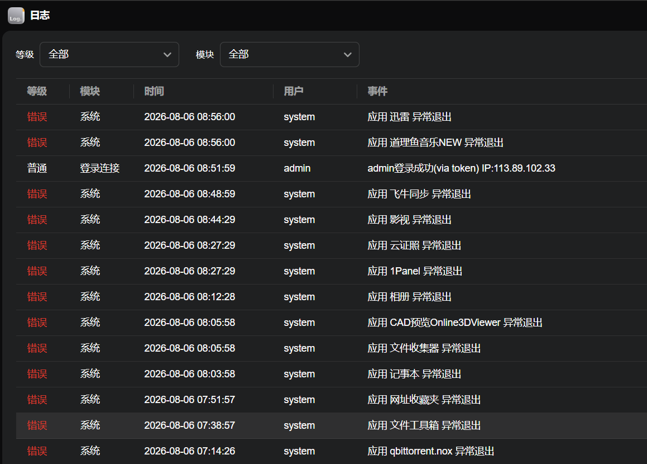Viewport: 647px width, 464px height.
Task: Click the 日志 window title text
Action: pyautogui.click(x=40, y=16)
